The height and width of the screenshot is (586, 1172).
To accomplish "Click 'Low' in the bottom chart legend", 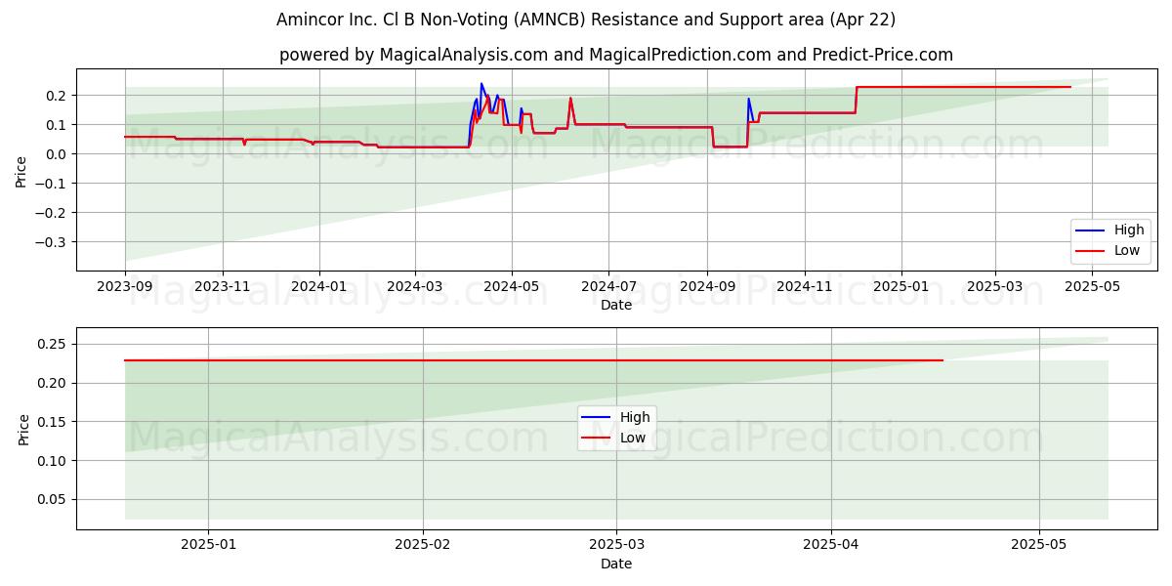I will [x=633, y=438].
